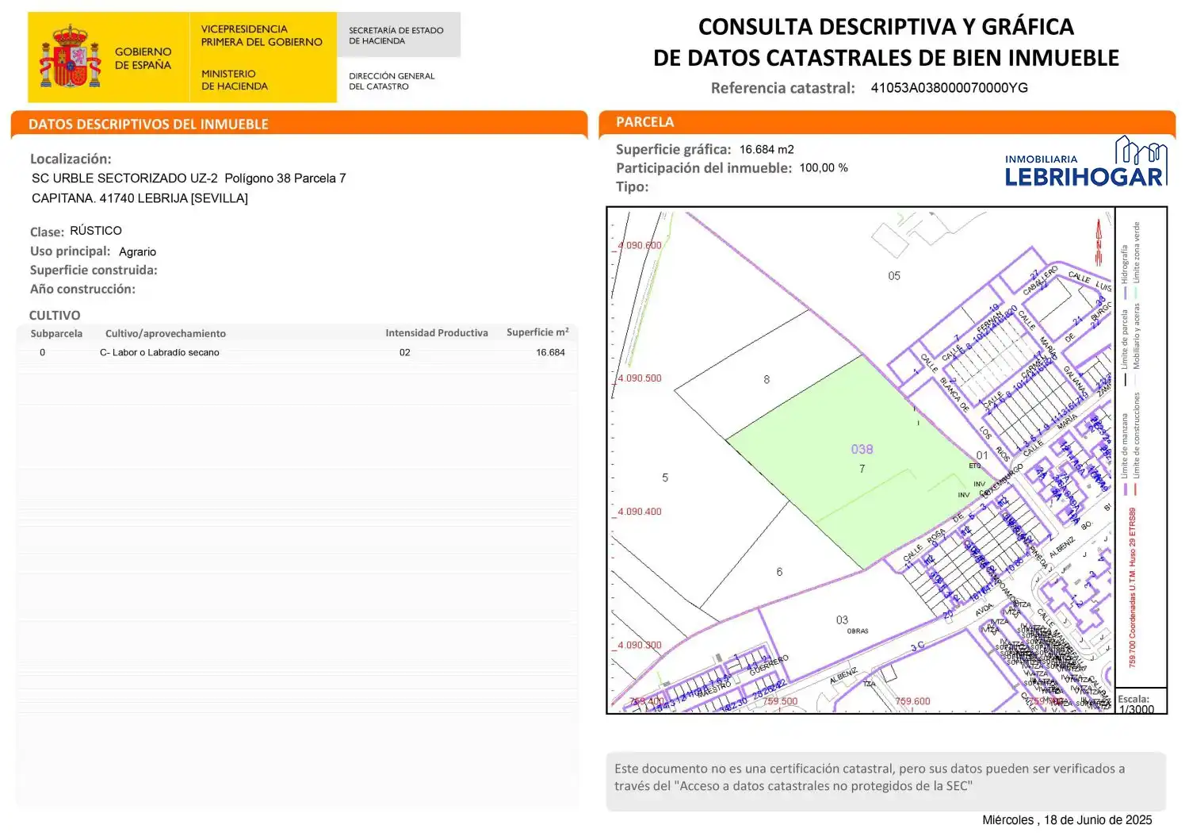Click the Referencia catastral label

point(783,88)
